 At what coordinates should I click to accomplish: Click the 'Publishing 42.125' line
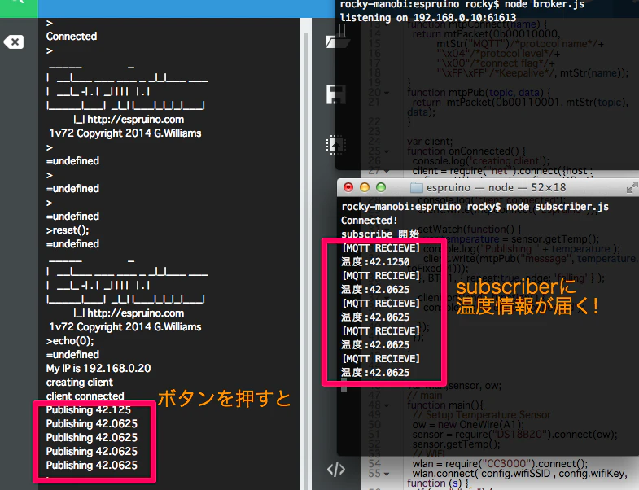[x=89, y=410]
